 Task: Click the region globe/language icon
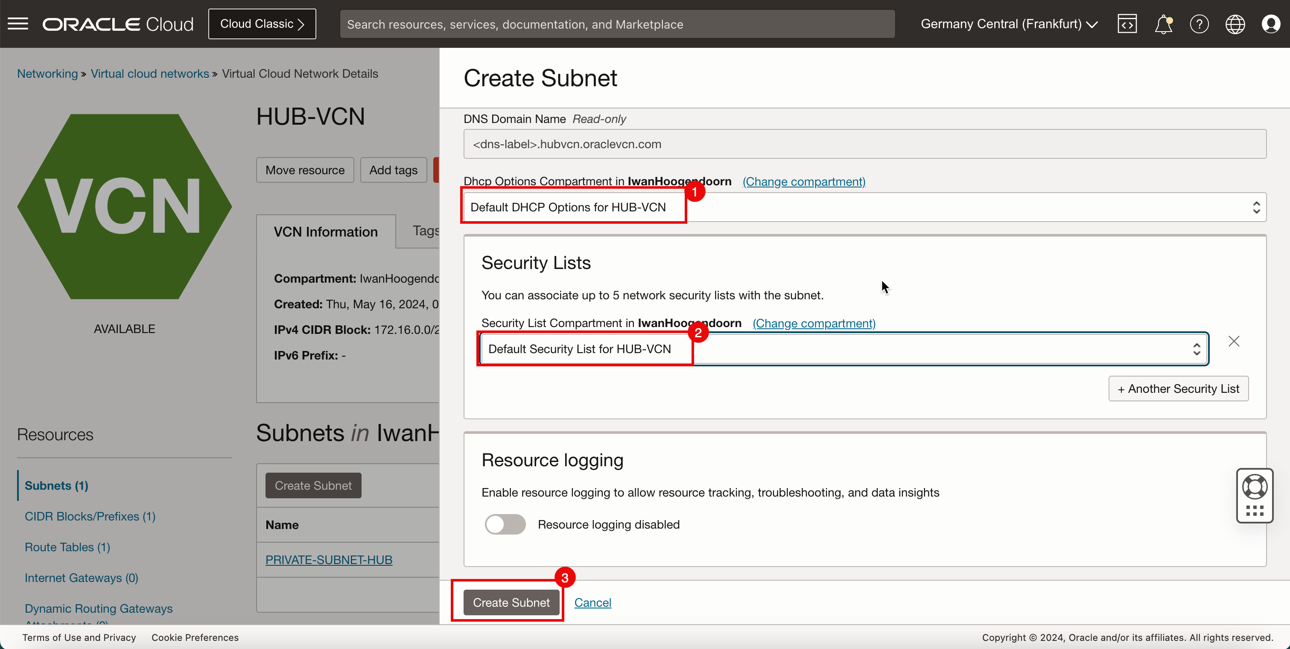point(1235,23)
